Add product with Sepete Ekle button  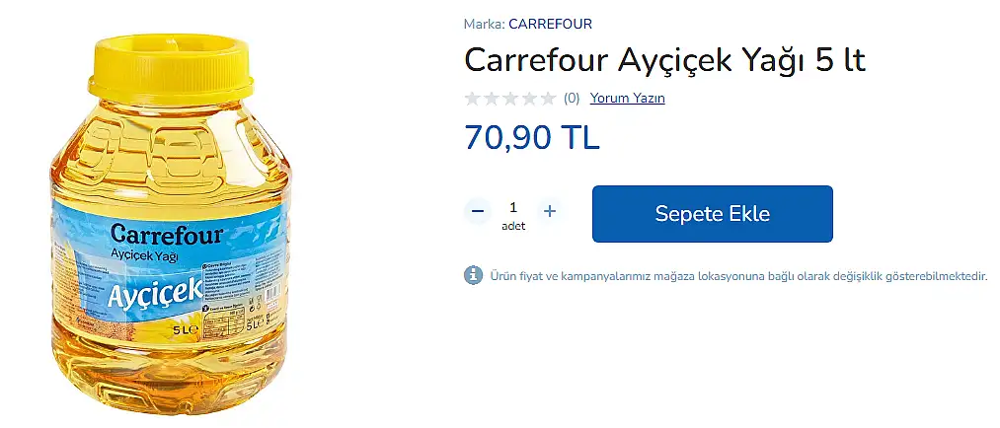pyautogui.click(x=713, y=214)
